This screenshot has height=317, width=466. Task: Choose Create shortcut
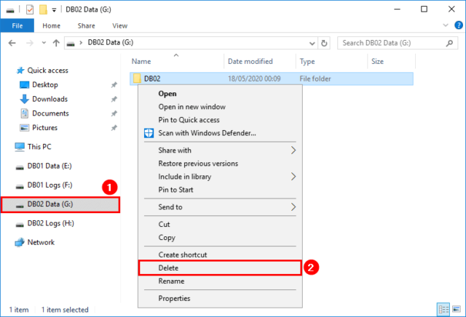[x=220, y=254]
